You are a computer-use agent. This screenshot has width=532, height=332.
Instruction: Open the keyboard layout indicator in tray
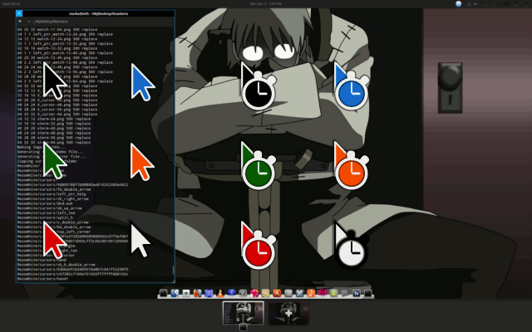(472, 3)
